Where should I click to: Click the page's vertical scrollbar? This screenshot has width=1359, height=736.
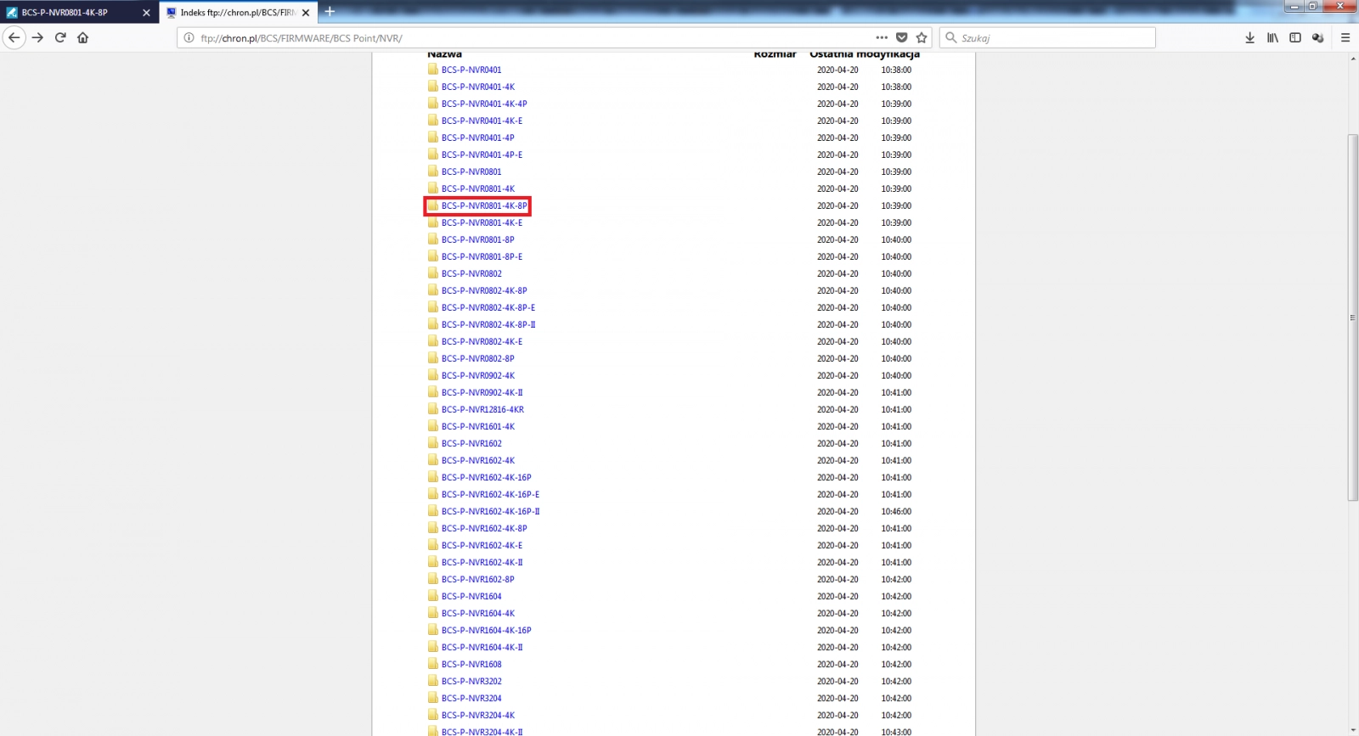click(1353, 318)
